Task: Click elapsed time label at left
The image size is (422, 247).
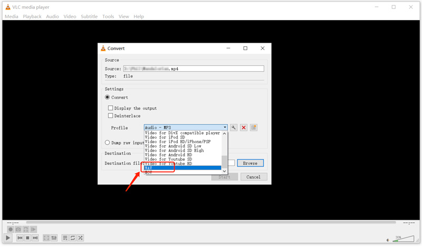Action: 13,223
